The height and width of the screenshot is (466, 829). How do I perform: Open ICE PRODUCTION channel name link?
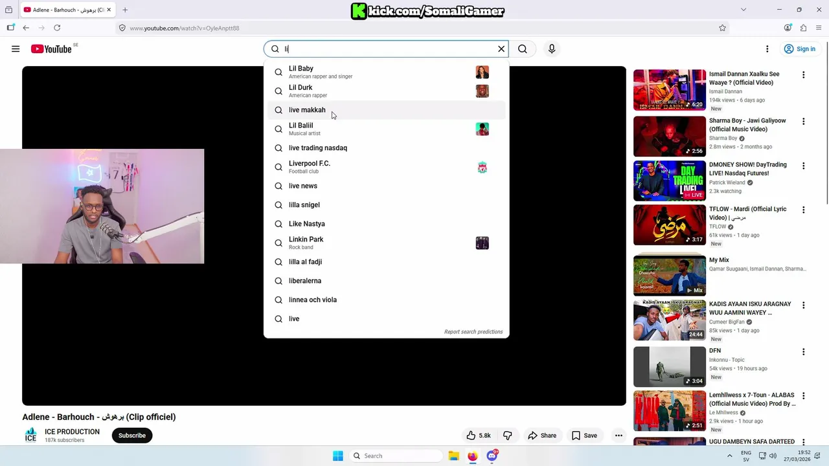coord(72,432)
